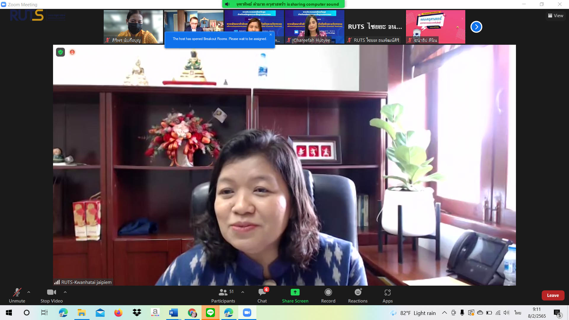Viewport: 569px width, 320px height.
Task: Open Cortana search circle in taskbar
Action: pos(27,313)
